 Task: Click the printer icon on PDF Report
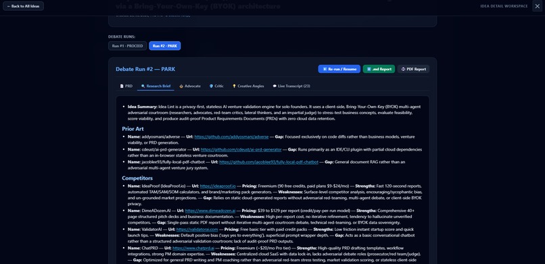(403, 69)
